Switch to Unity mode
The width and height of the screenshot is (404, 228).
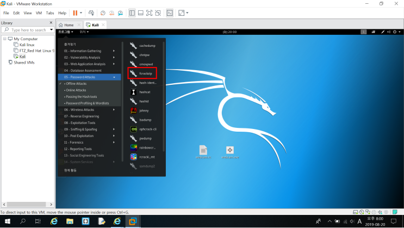pos(158,13)
